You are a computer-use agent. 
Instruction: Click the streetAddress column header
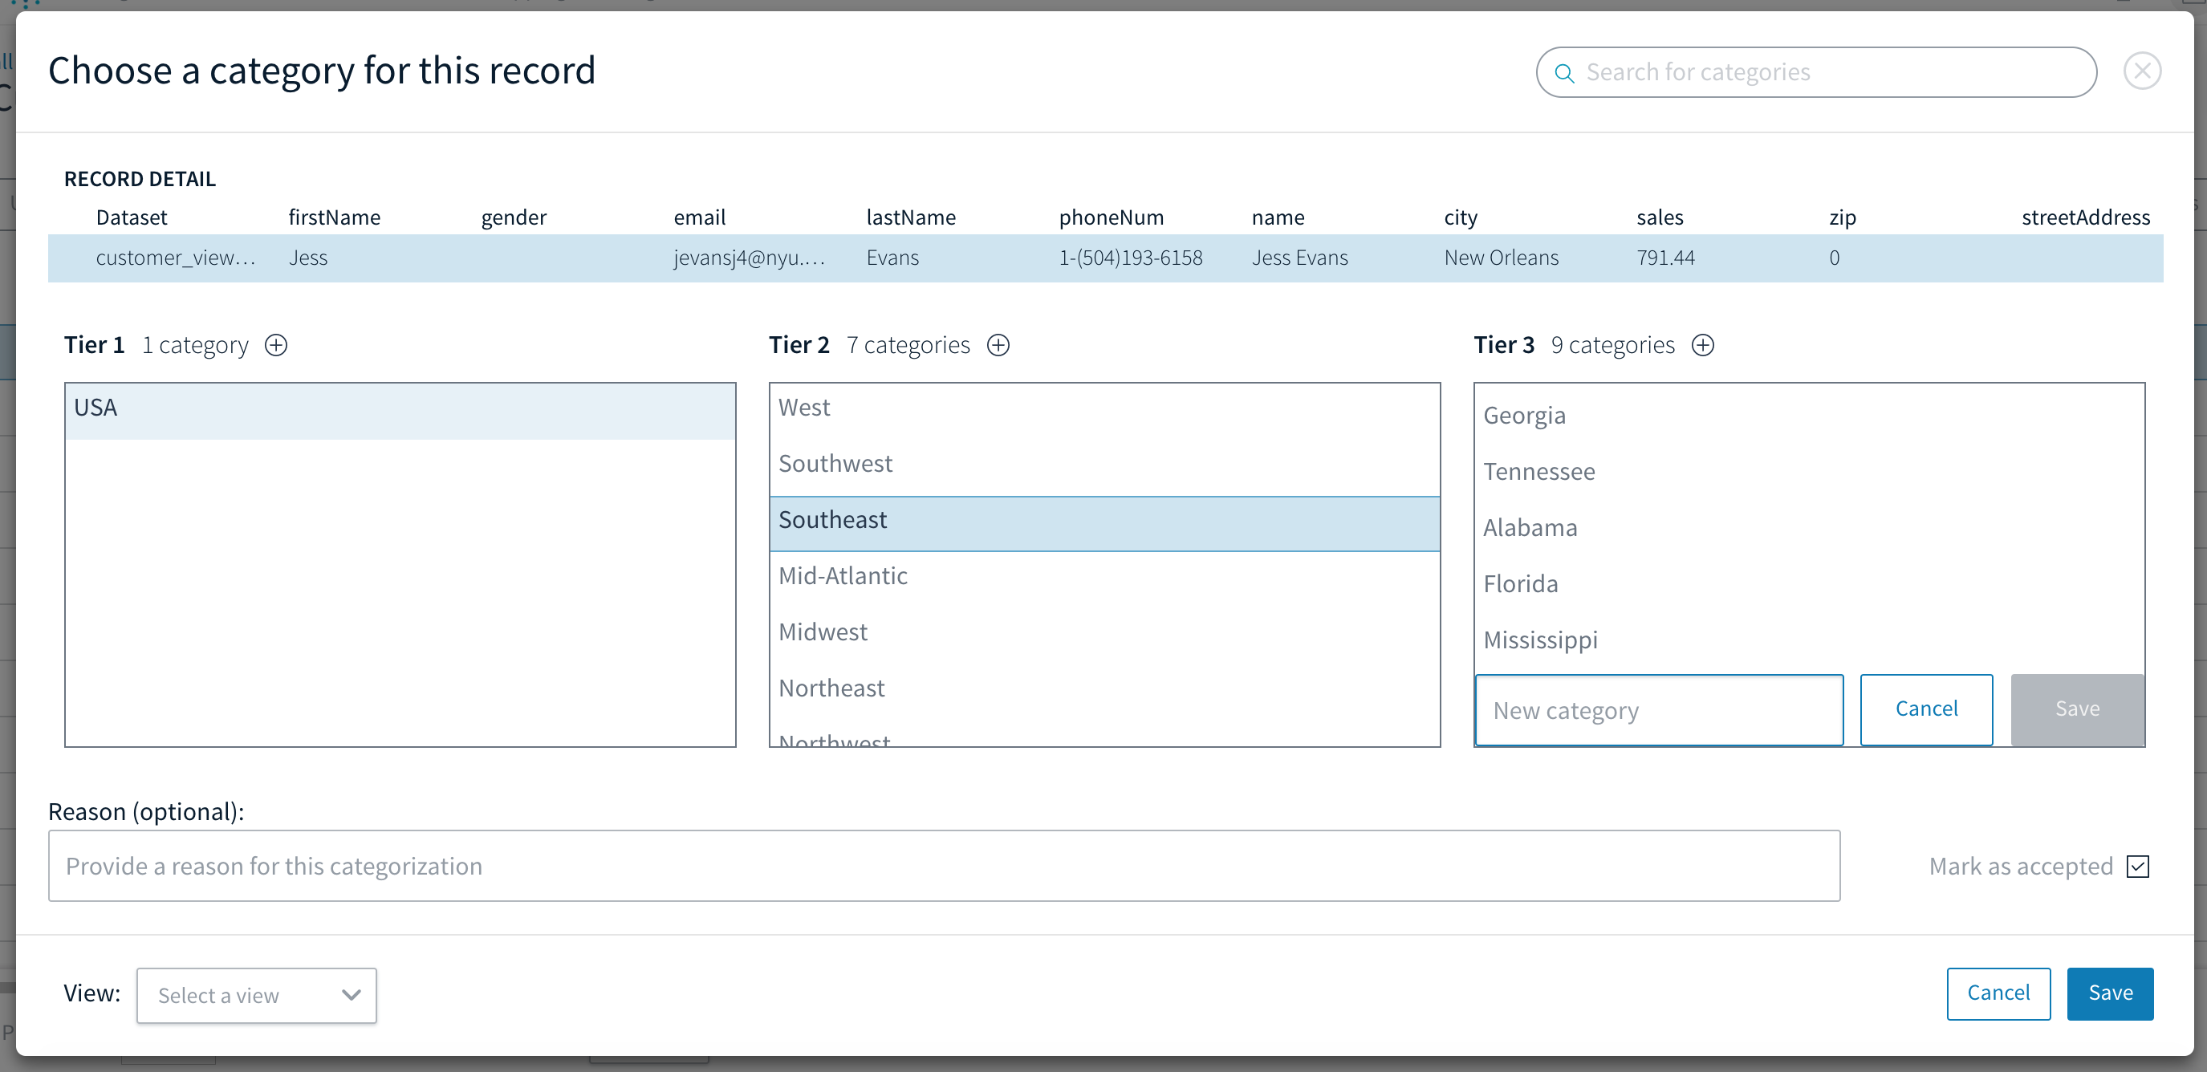pyautogui.click(x=2085, y=217)
